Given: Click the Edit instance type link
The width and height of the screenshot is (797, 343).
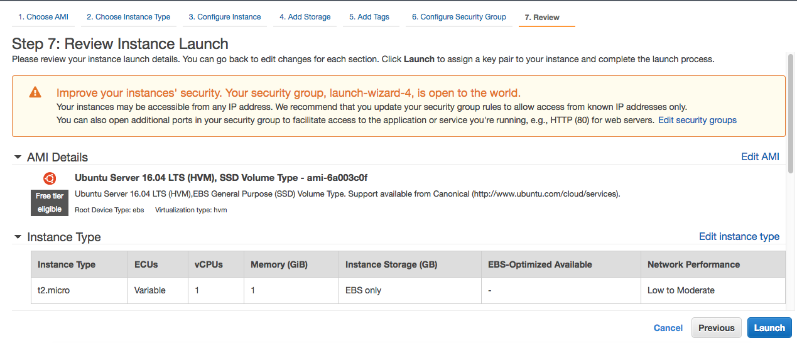Looking at the screenshot, I should (739, 236).
